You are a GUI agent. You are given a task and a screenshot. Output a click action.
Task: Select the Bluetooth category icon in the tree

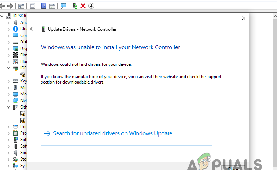(x=16, y=29)
